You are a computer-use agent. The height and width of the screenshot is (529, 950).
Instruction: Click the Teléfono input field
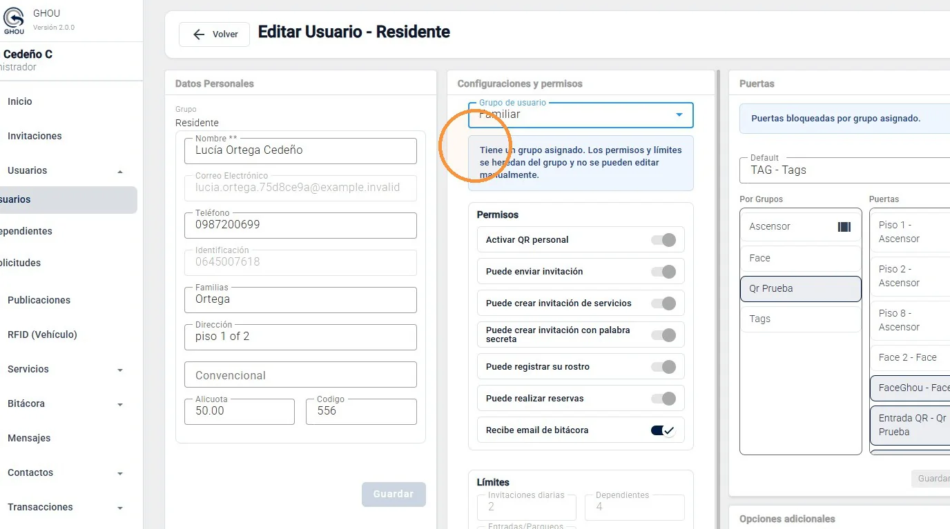tap(300, 225)
